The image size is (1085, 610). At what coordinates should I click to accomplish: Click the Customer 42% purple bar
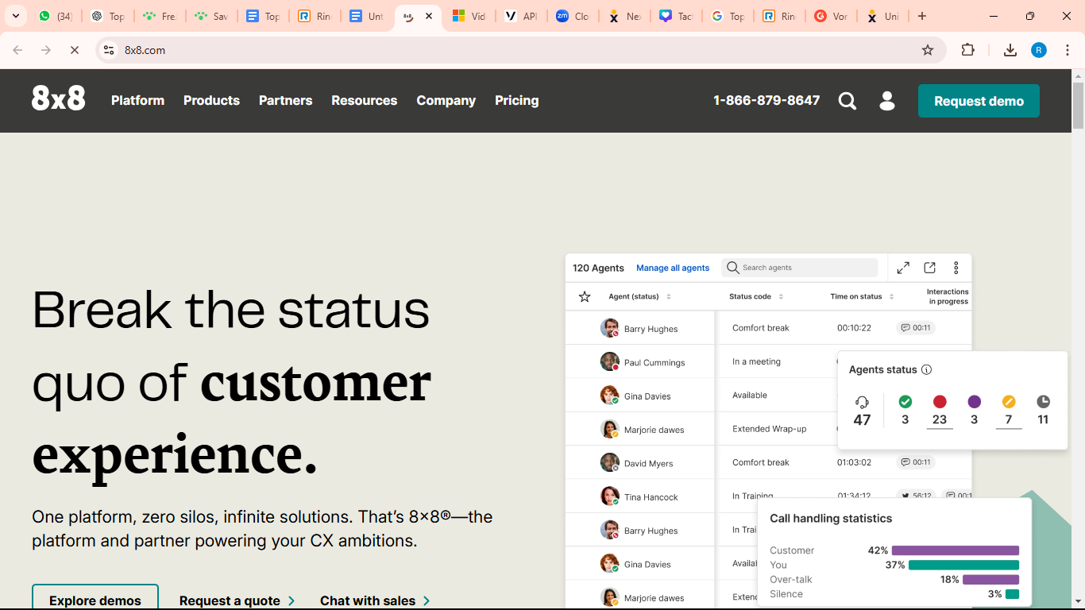click(955, 550)
